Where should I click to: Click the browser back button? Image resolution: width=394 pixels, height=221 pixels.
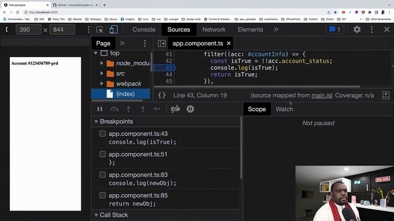(x=4, y=12)
